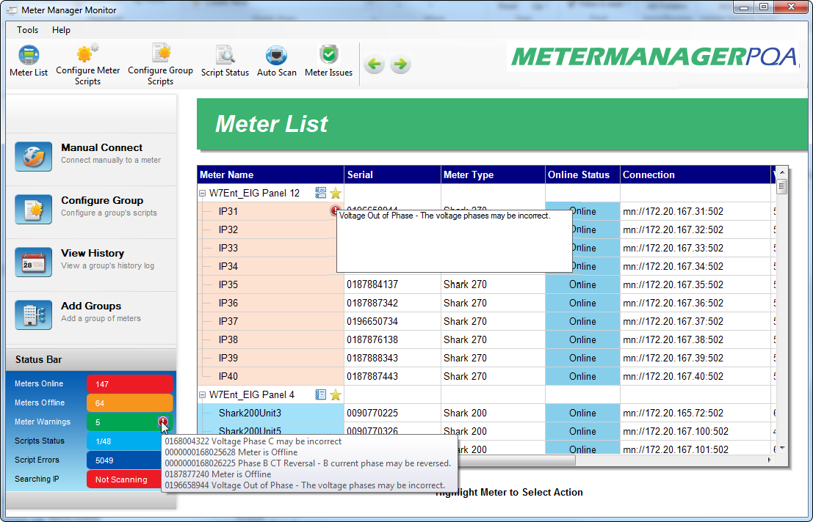Click the W7Ent_EIG Panel 4 group icon
This screenshot has height=522, width=813.
pos(320,394)
